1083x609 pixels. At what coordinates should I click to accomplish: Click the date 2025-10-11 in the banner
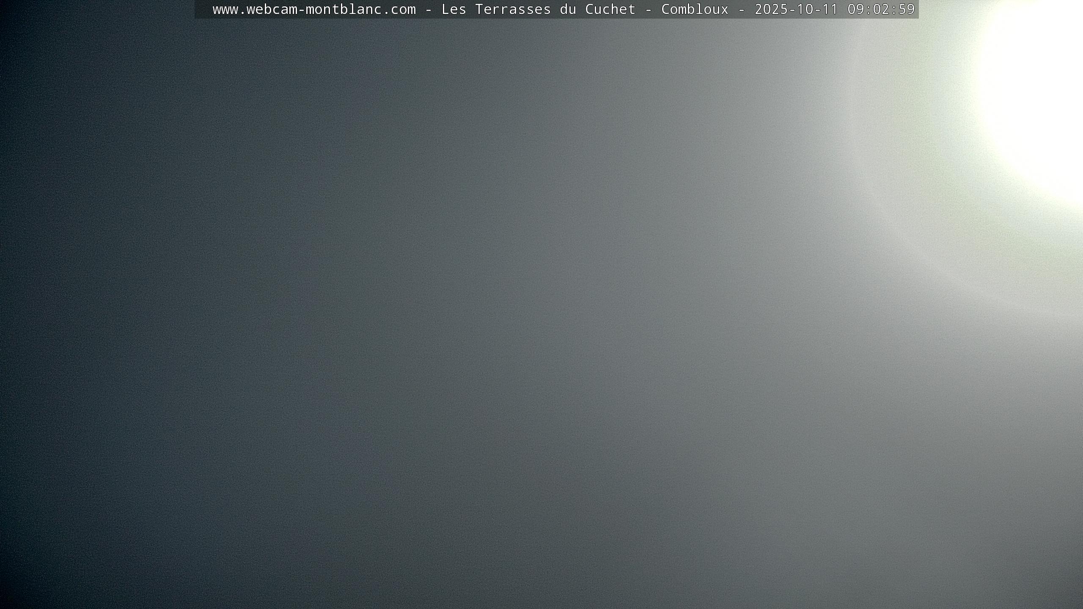[796, 9]
